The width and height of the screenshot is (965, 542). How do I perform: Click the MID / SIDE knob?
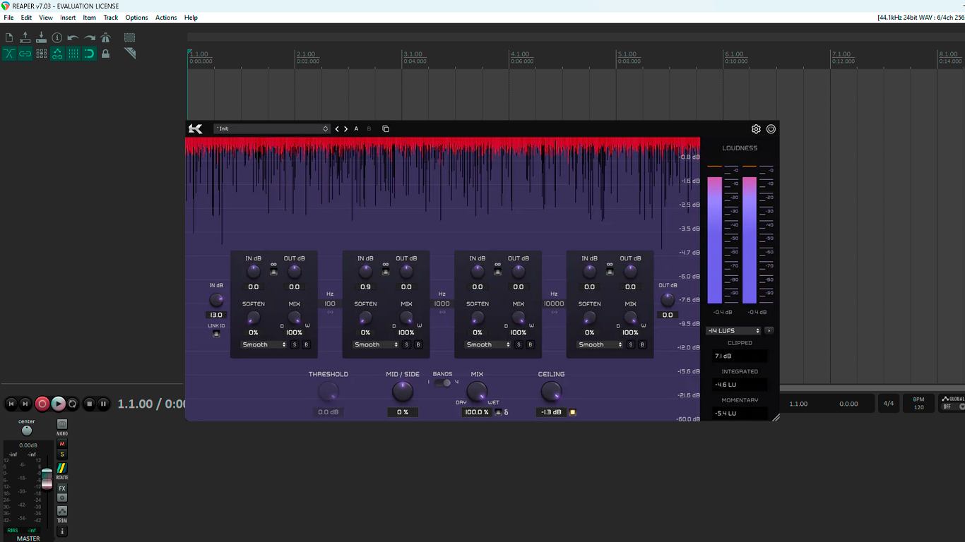pos(403,391)
